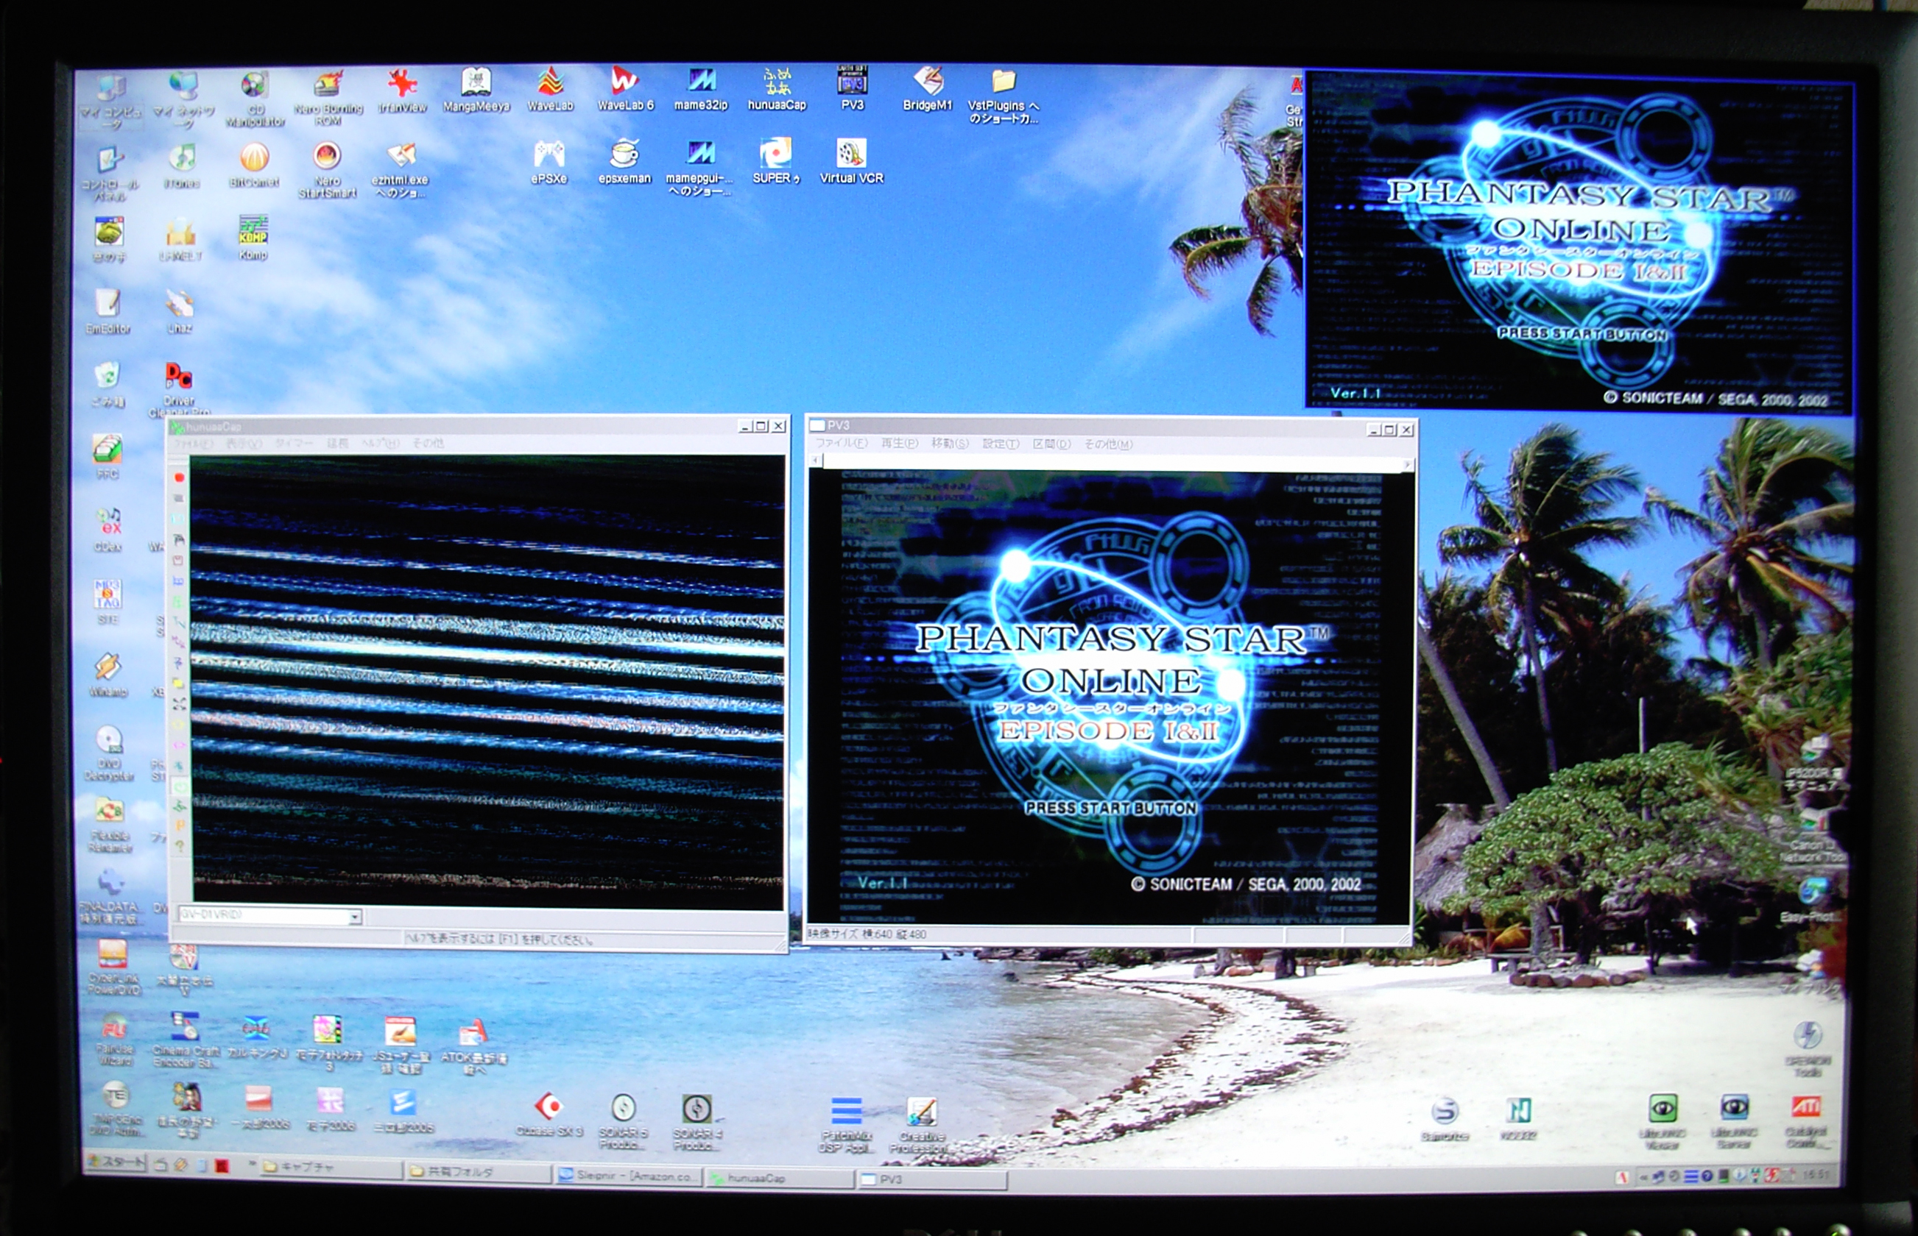Open the mamepgui shortcut icon
This screenshot has height=1236, width=1918.
[x=699, y=168]
